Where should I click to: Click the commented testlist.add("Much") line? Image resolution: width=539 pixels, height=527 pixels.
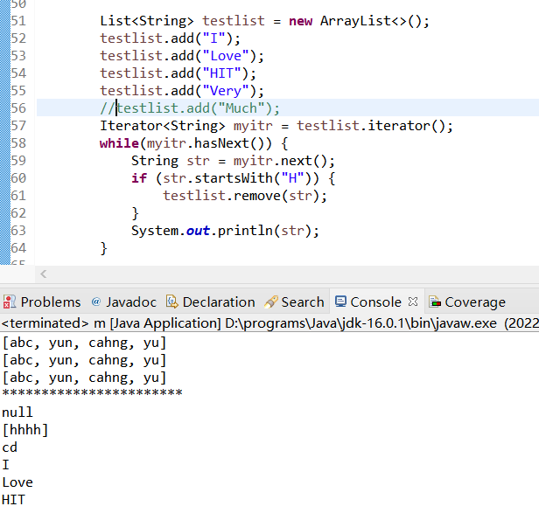coord(190,108)
